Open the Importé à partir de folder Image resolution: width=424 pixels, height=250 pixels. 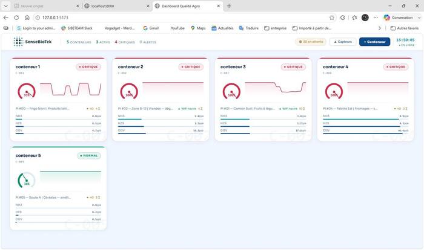[312, 28]
